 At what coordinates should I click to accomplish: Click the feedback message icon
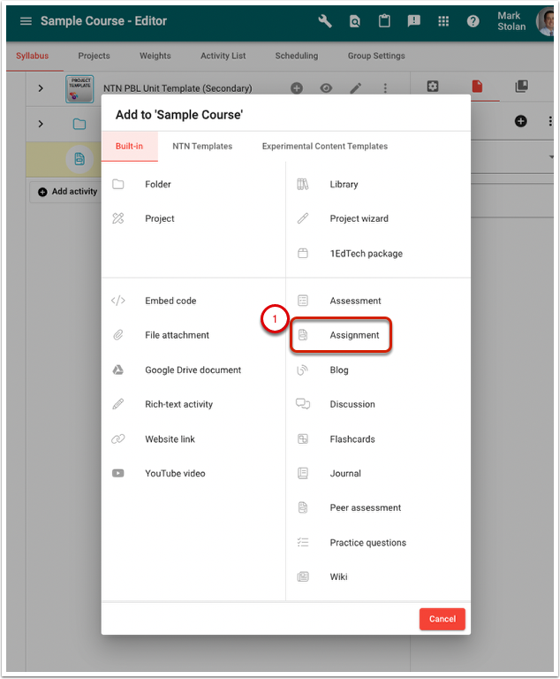pos(414,21)
